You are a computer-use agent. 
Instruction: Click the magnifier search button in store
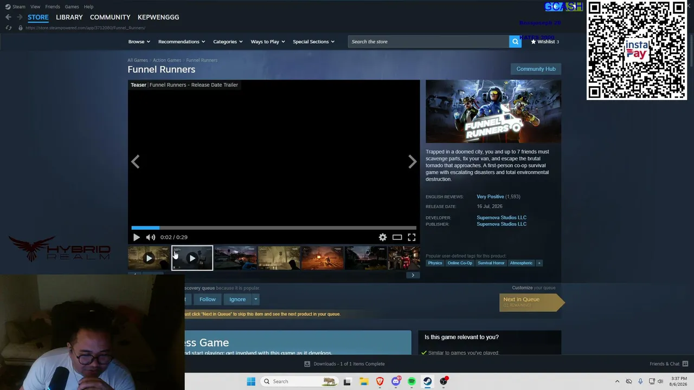coord(515,42)
